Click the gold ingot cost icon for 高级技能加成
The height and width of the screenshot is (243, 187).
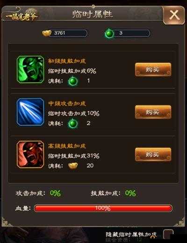73,166
